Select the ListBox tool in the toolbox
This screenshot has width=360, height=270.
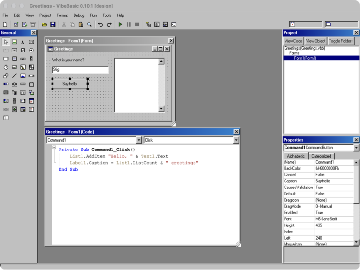click(x=15, y=59)
